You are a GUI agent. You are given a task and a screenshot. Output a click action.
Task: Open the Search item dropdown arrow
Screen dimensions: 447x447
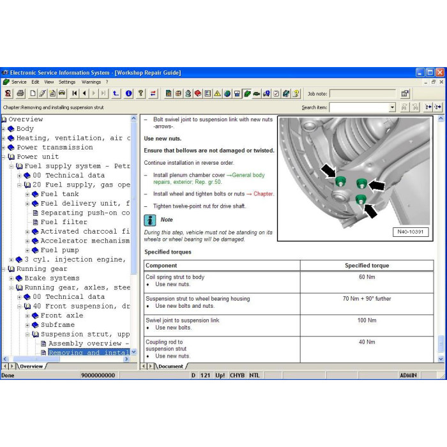[392, 107]
